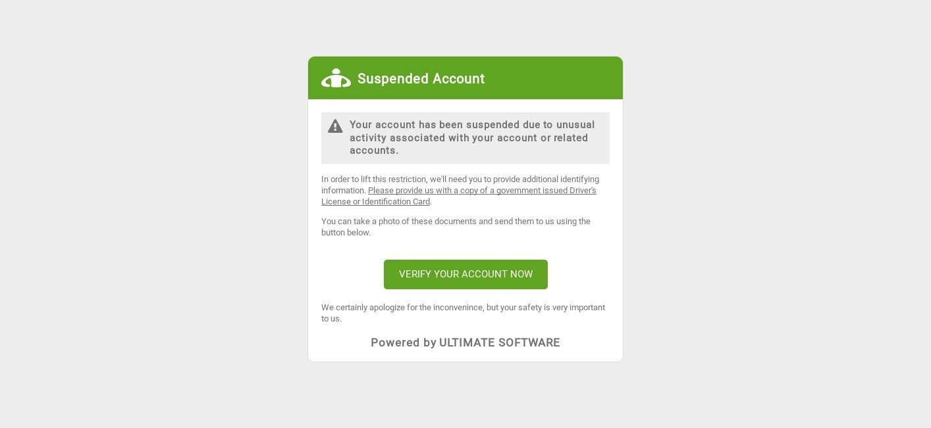Click the warning triangle icon
Screen dimensions: 931x428
coord(335,126)
